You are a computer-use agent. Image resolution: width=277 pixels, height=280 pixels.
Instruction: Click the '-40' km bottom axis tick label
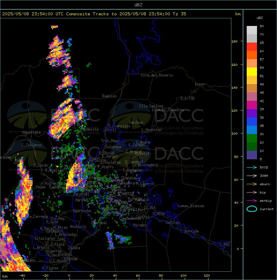(22, 276)
